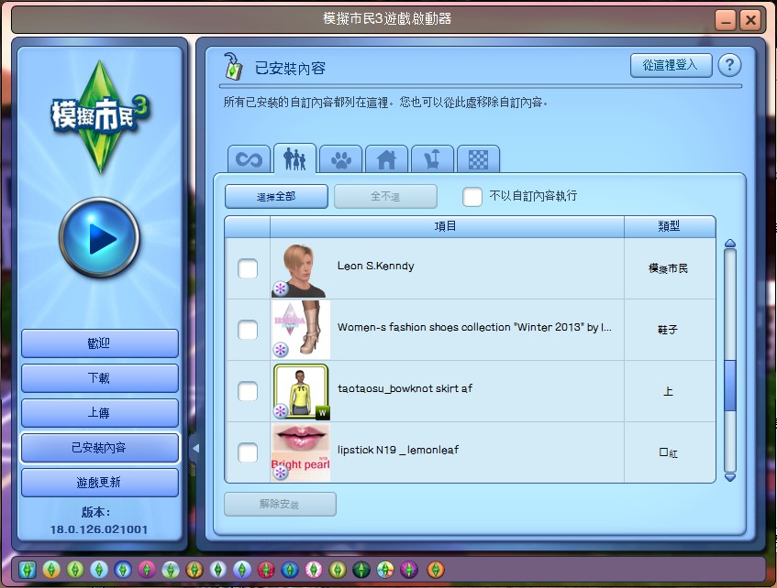777x588 pixels.
Task: Click the custom content badge on Leon's portrait
Action: point(281,289)
